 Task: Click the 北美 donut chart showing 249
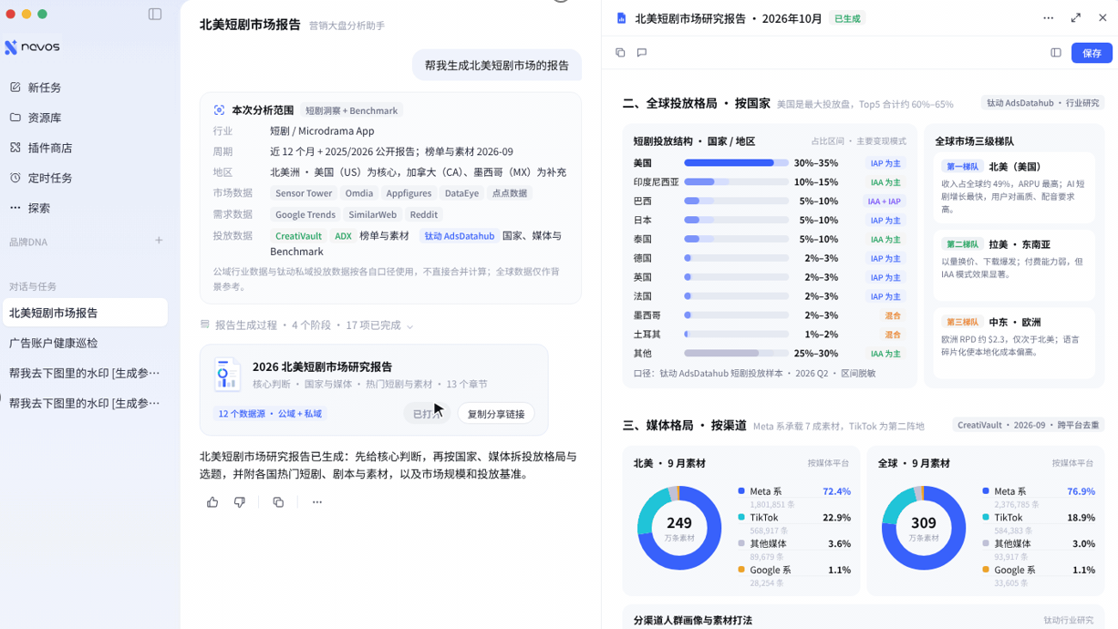(679, 528)
